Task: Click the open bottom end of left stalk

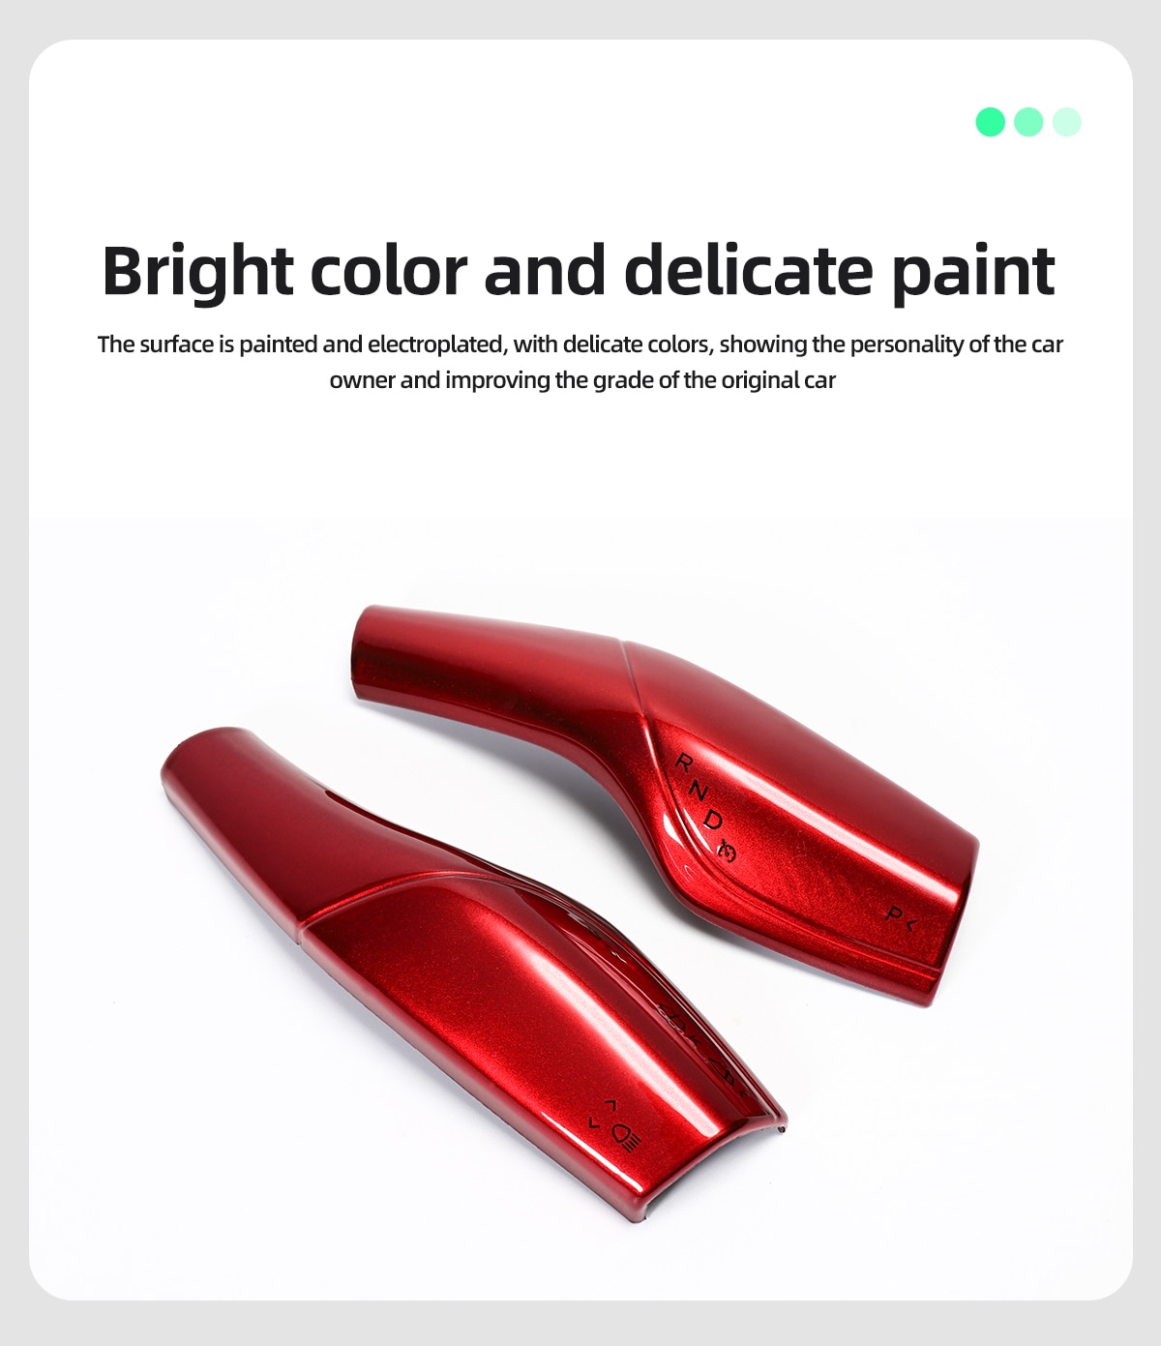Action: click(714, 1173)
